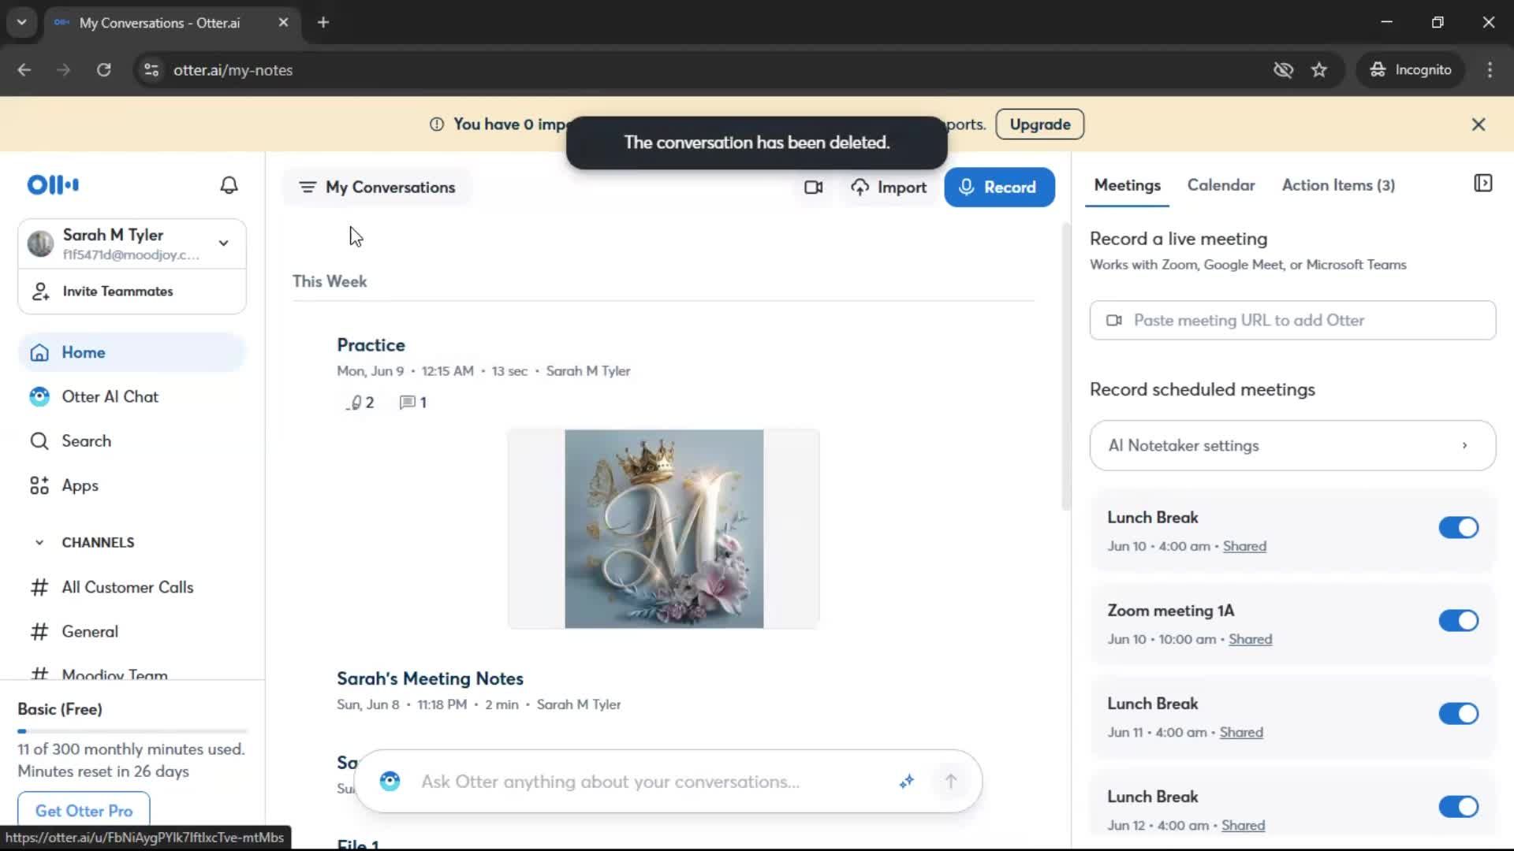This screenshot has width=1514, height=851.
Task: Click the video camera icon near Import
Action: click(813, 188)
